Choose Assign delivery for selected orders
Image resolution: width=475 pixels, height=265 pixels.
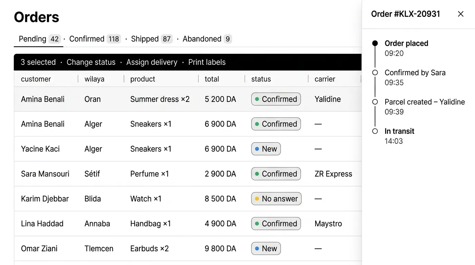(x=152, y=62)
